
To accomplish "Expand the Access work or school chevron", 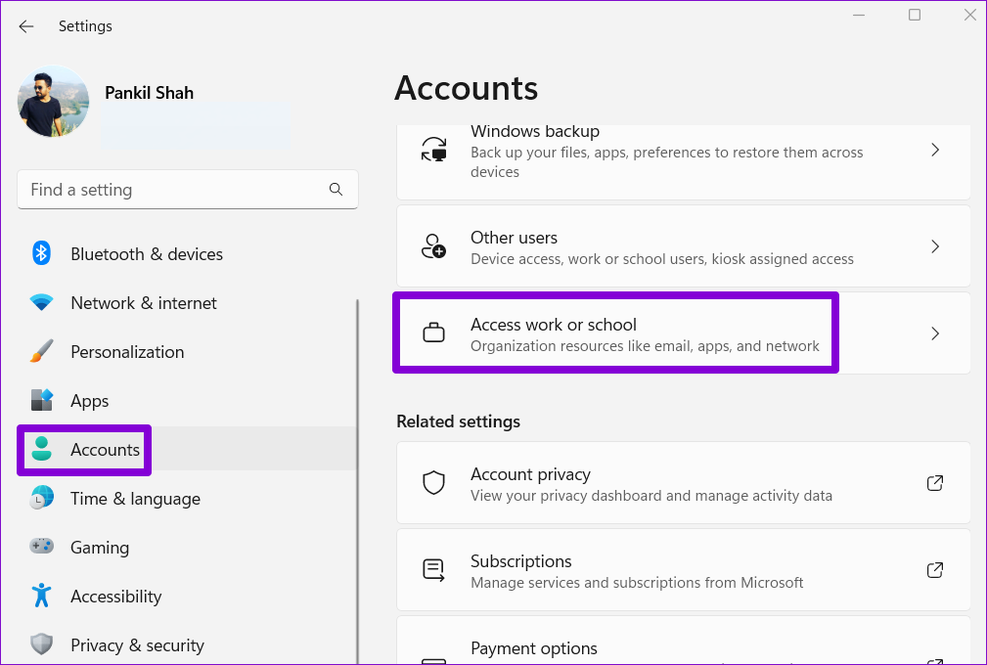I will tap(935, 332).
